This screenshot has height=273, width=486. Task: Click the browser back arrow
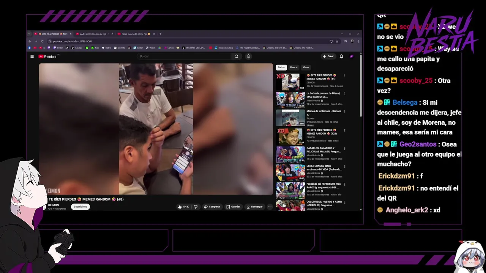[x=30, y=41]
